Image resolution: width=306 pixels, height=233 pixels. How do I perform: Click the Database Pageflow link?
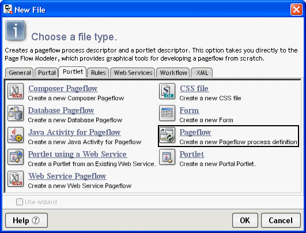tap(61, 110)
